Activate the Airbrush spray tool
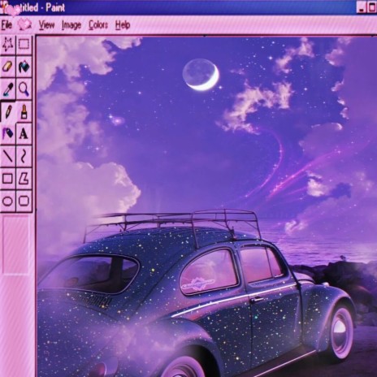This screenshot has width=377, height=377. pos(8,133)
